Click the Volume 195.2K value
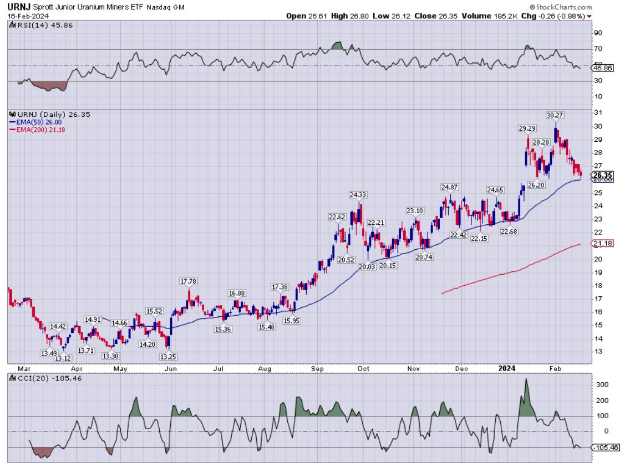The width and height of the screenshot is (630, 463). [490, 16]
